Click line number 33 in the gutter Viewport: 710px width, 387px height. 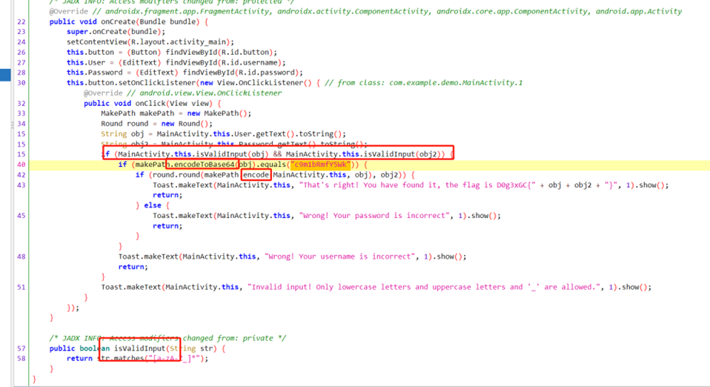click(x=21, y=113)
